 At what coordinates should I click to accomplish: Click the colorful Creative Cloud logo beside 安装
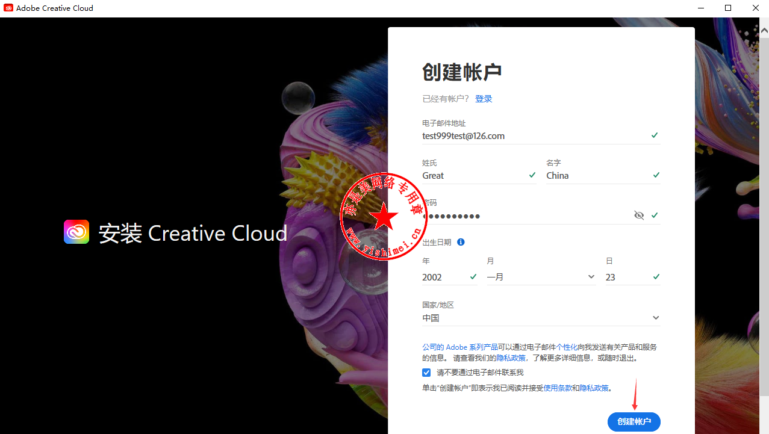tap(76, 232)
